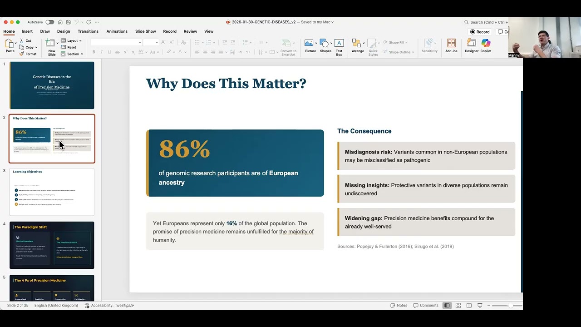Open the Transitions tab
581x327 pixels.
click(x=88, y=31)
